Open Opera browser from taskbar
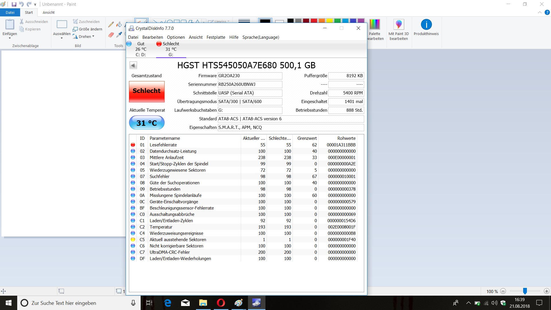The width and height of the screenshot is (551, 310). [221, 303]
